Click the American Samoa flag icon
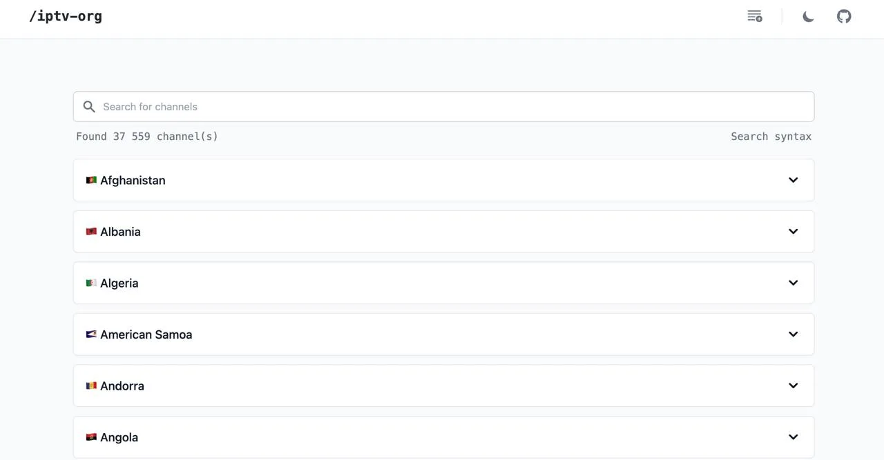The width and height of the screenshot is (884, 460). 91,334
